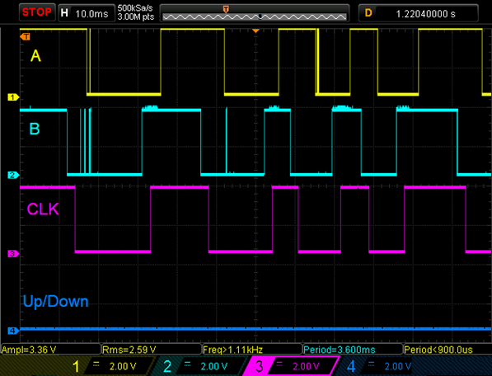Click the D 1.22040000 s delay readout

click(x=419, y=13)
